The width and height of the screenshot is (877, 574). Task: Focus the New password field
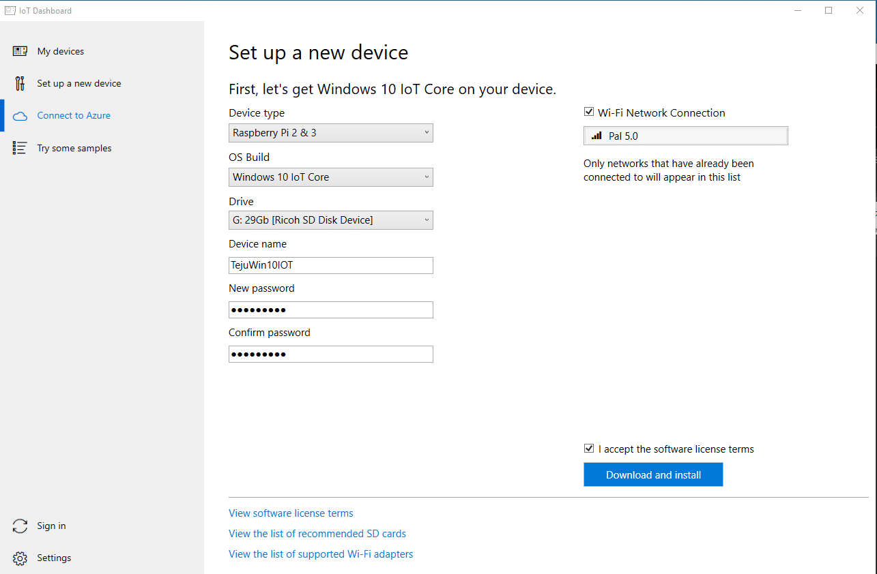click(x=331, y=309)
